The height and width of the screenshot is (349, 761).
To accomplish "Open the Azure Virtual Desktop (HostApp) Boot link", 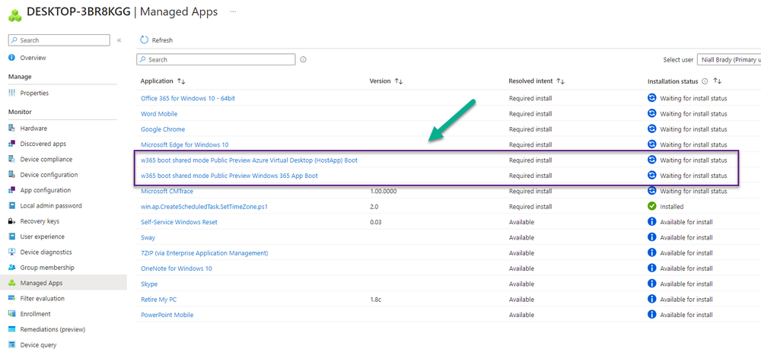I will 249,160.
